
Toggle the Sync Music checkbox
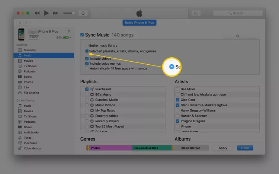coord(82,35)
